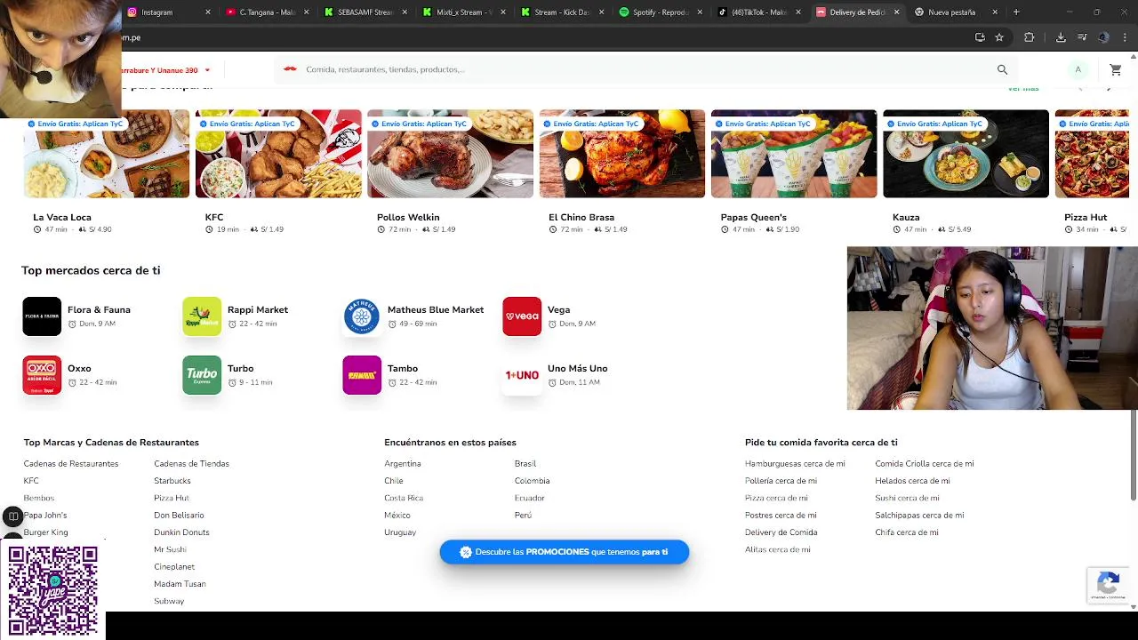The width and height of the screenshot is (1138, 640).
Task: Open the Tambo store logo
Action: (x=362, y=375)
